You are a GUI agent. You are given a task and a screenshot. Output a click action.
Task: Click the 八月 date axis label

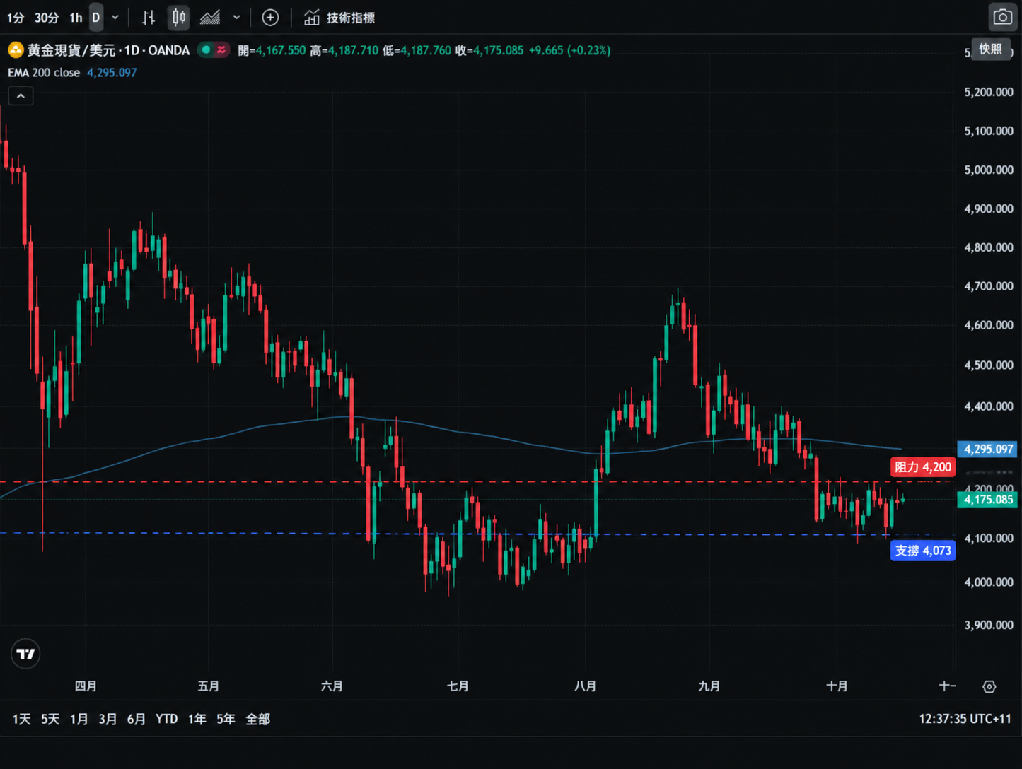[585, 686]
